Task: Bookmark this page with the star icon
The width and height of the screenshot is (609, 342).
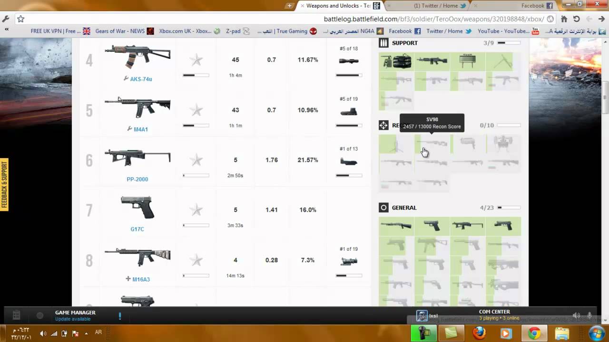Action: (20, 19)
